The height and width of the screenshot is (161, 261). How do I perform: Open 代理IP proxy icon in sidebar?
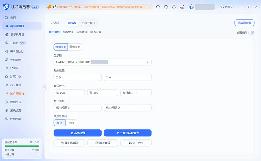[7, 68]
